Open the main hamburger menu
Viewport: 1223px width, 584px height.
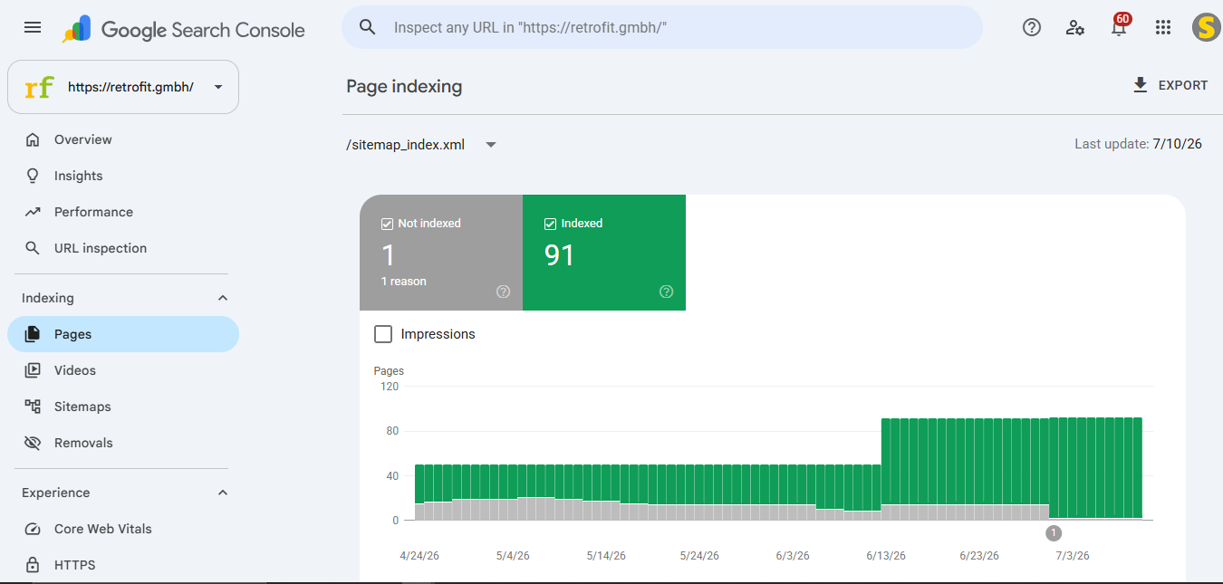[33, 27]
